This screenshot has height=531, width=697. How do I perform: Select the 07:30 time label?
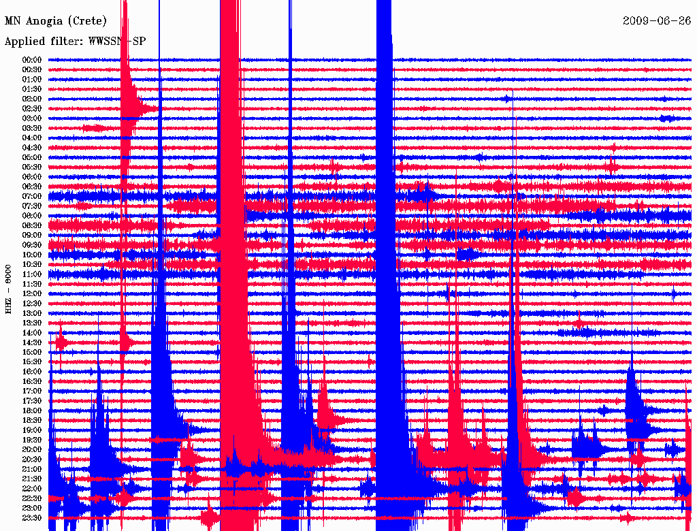point(32,206)
